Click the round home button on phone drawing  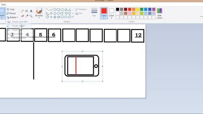click(96, 66)
